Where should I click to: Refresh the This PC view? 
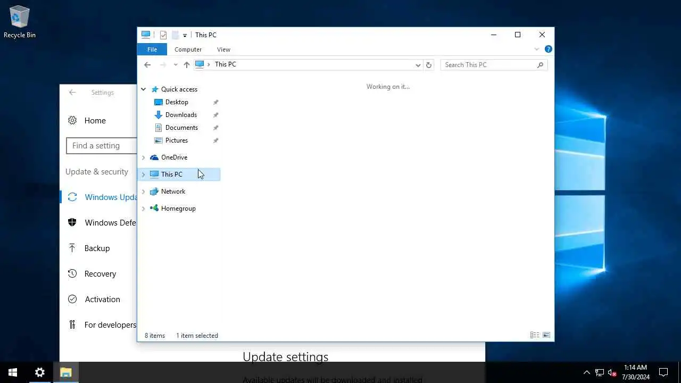[429, 65]
